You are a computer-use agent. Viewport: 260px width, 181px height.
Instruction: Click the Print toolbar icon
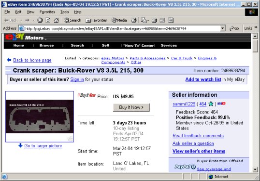point(154,20)
